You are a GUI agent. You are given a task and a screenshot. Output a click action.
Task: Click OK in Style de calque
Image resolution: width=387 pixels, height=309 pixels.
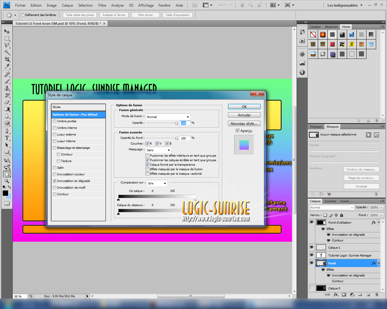[x=244, y=107]
